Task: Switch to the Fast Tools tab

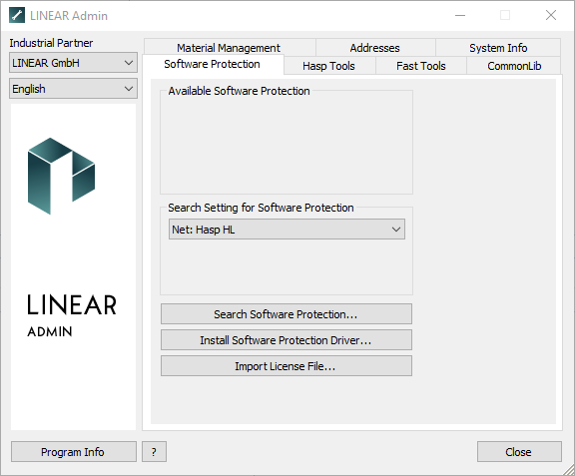Action: (421, 66)
